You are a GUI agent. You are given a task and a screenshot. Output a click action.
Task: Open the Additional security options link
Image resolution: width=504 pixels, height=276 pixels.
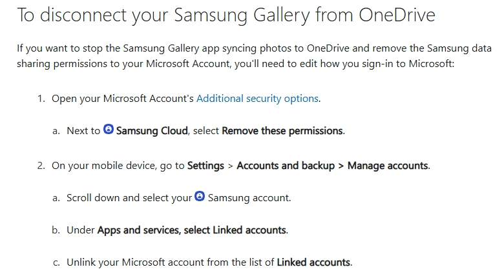pos(257,99)
